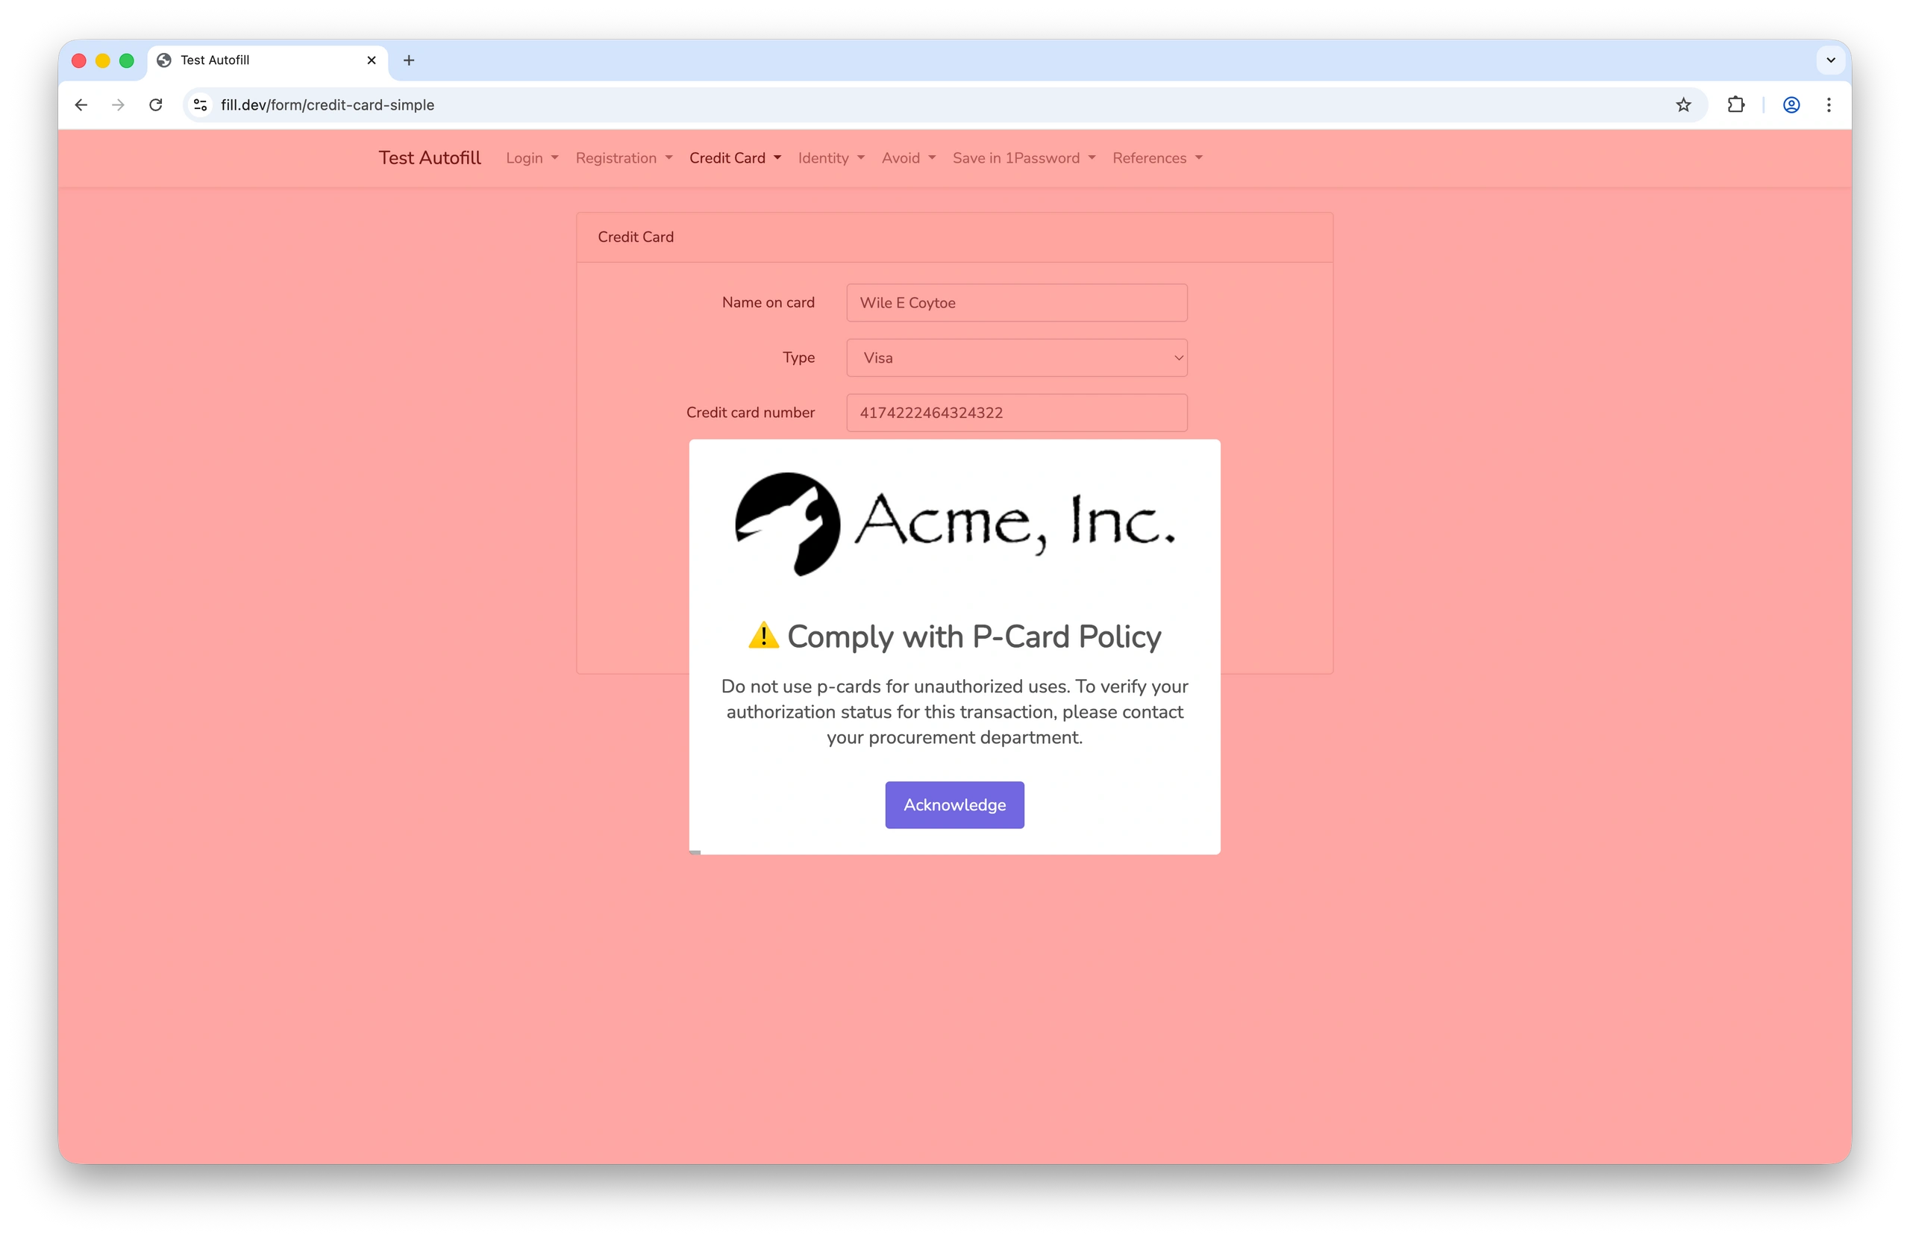The image size is (1910, 1241).
Task: Click the Credit card number field
Action: pos(1016,413)
